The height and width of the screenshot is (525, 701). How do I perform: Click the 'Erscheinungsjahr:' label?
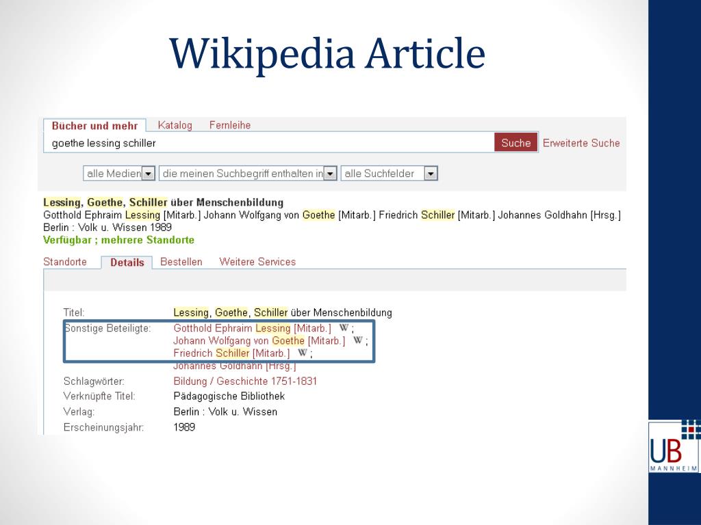tap(104, 428)
